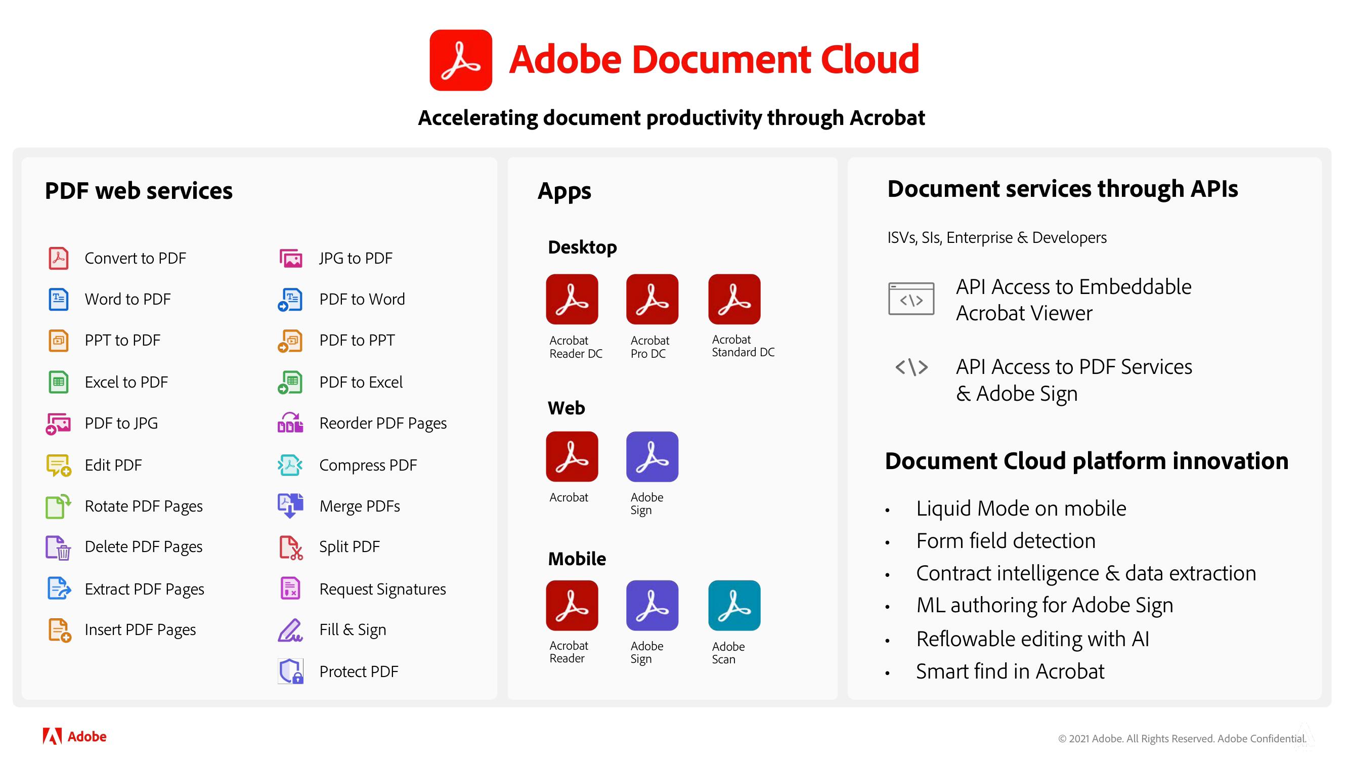Select the PPT to PDF icon
The width and height of the screenshot is (1349, 759).
(58, 341)
